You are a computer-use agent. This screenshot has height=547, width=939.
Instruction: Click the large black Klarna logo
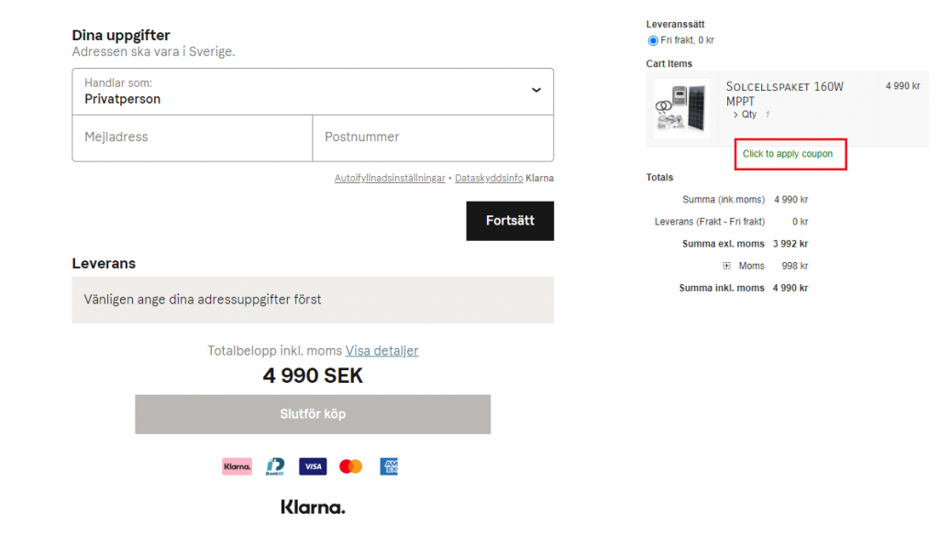(313, 507)
